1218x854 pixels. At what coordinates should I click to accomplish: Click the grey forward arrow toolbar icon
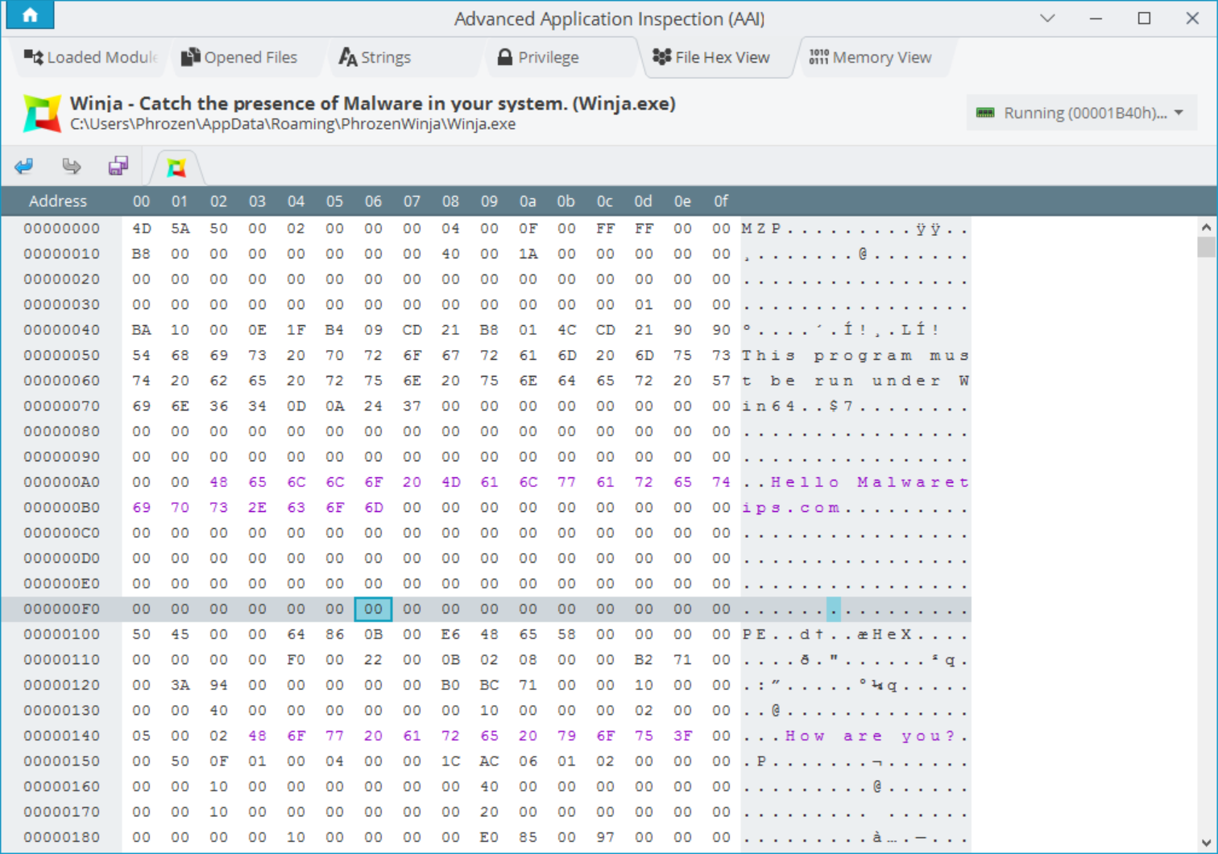(72, 166)
